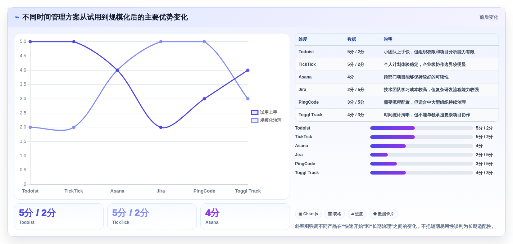This screenshot has height=244, width=513.
Task: Click 规模化治理 data point at PingCode
Action: (204, 42)
